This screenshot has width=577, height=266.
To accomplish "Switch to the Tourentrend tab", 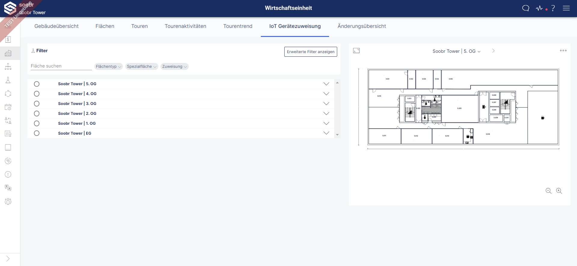I will pyautogui.click(x=238, y=26).
